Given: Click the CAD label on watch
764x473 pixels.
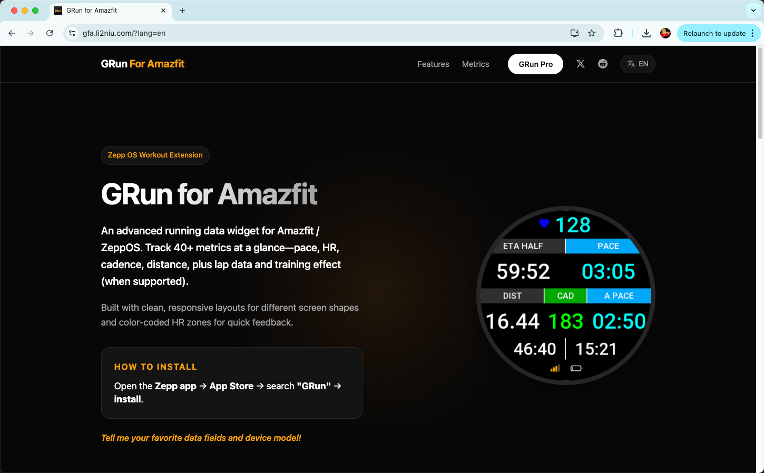Looking at the screenshot, I should tap(565, 296).
